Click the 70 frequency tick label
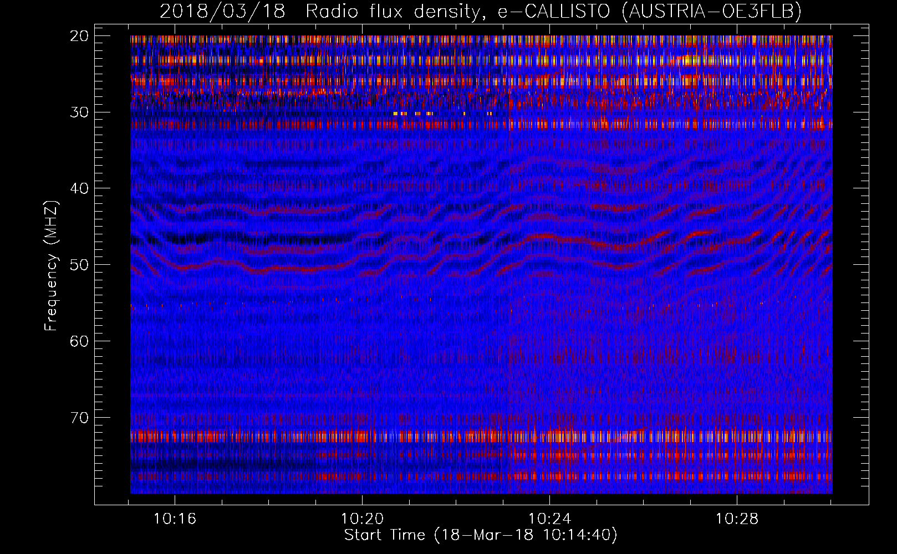The width and height of the screenshot is (897, 554). coord(79,418)
